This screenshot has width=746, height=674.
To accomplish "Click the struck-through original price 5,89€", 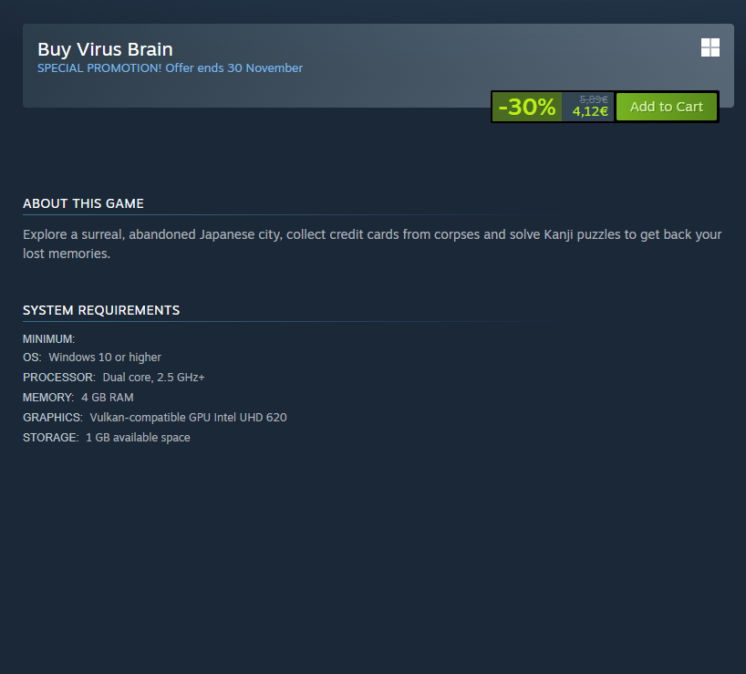I will coord(593,99).
